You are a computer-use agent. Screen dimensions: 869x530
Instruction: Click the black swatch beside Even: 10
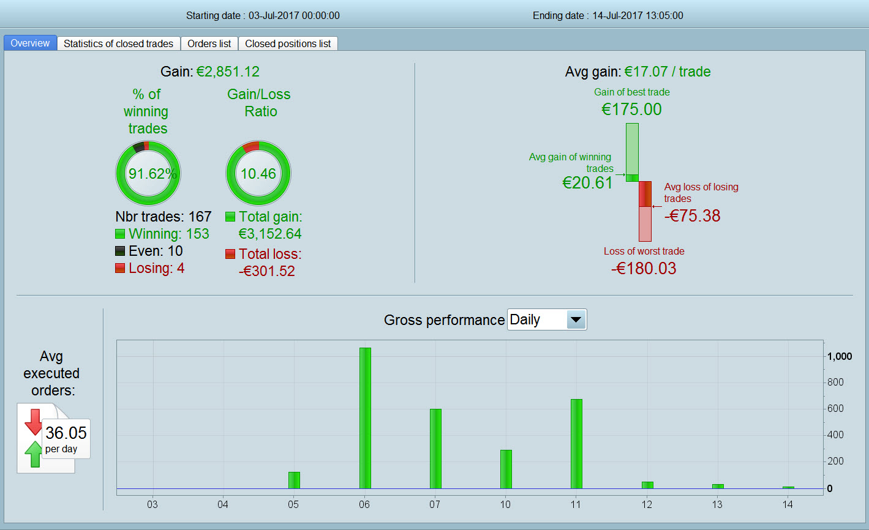(120, 251)
